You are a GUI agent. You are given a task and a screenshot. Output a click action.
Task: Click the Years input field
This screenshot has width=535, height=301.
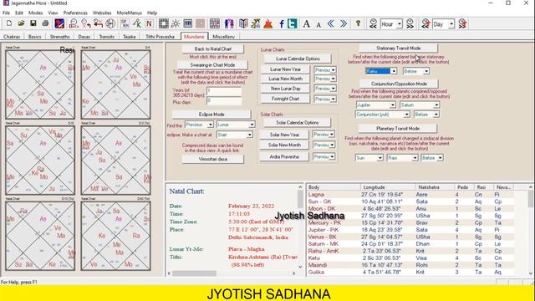click(224, 91)
